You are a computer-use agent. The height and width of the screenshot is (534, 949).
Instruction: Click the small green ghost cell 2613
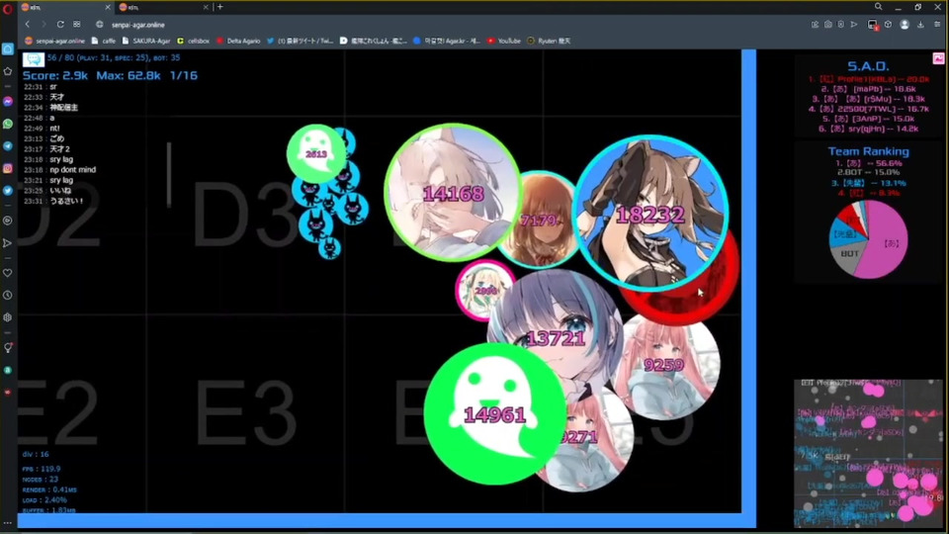coord(316,154)
